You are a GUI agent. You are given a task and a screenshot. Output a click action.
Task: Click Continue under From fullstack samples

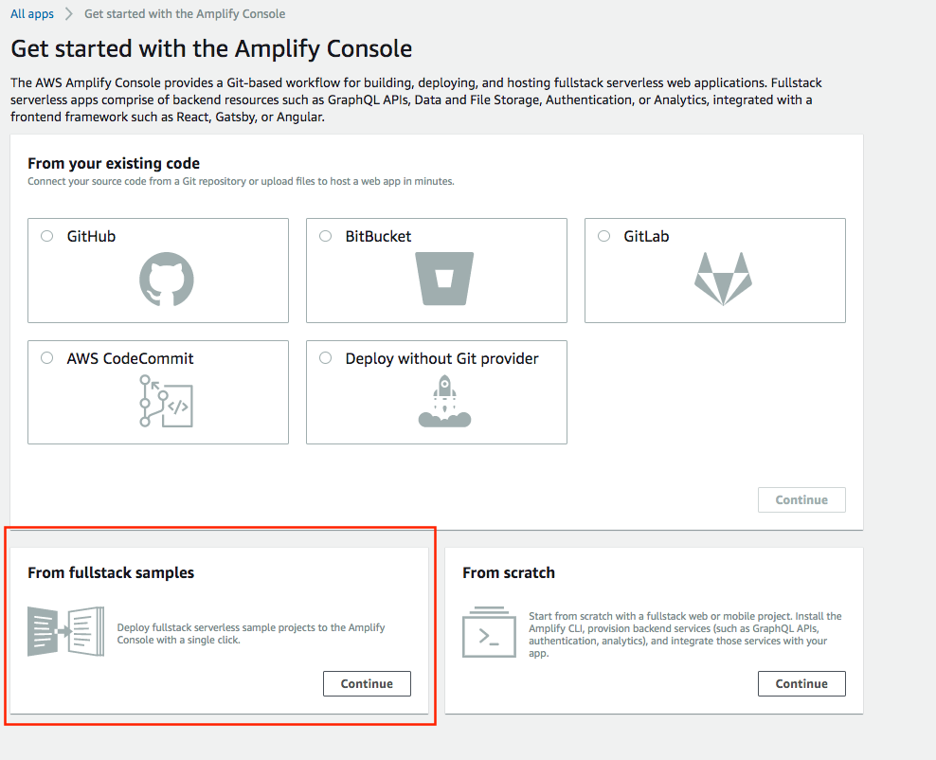(368, 683)
